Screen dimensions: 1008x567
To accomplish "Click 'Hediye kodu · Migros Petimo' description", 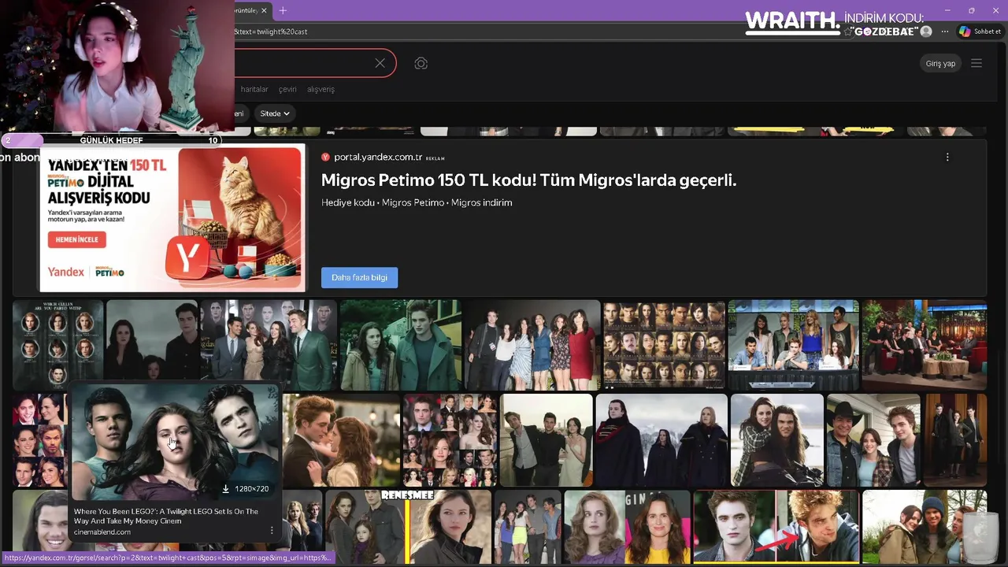I will (417, 202).
